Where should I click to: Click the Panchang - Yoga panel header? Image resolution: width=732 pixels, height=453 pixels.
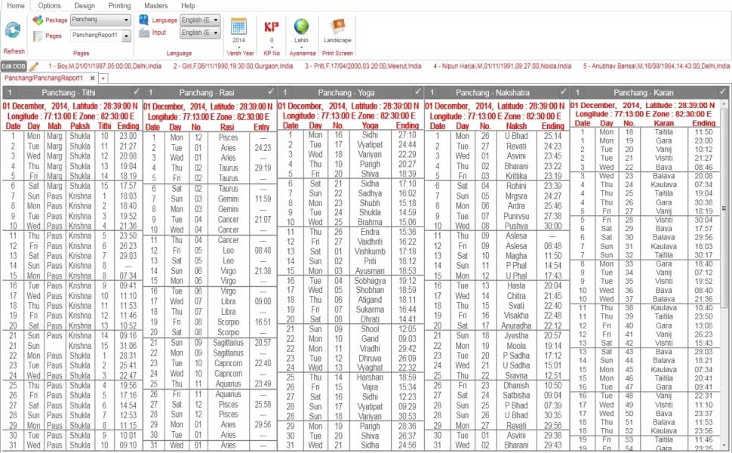[x=350, y=92]
